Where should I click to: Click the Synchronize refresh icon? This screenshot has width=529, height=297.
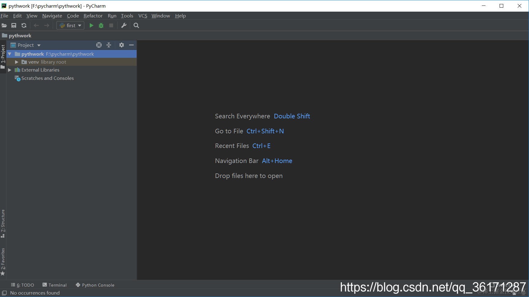click(24, 26)
